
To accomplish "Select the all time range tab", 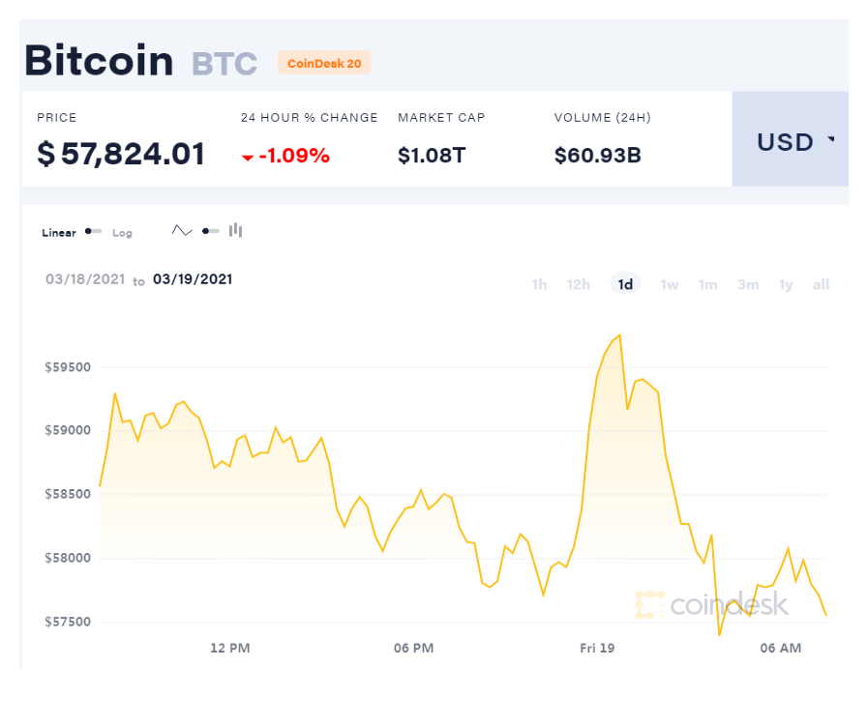I will 821,284.
